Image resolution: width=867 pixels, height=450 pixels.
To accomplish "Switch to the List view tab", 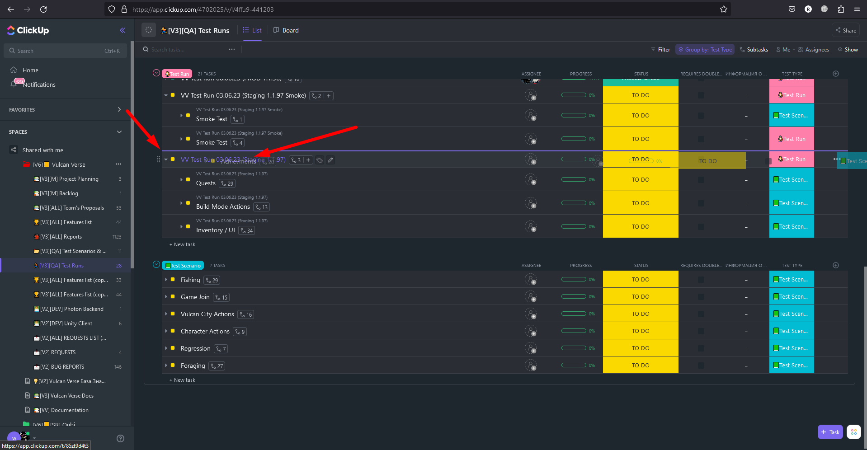I will tap(252, 30).
